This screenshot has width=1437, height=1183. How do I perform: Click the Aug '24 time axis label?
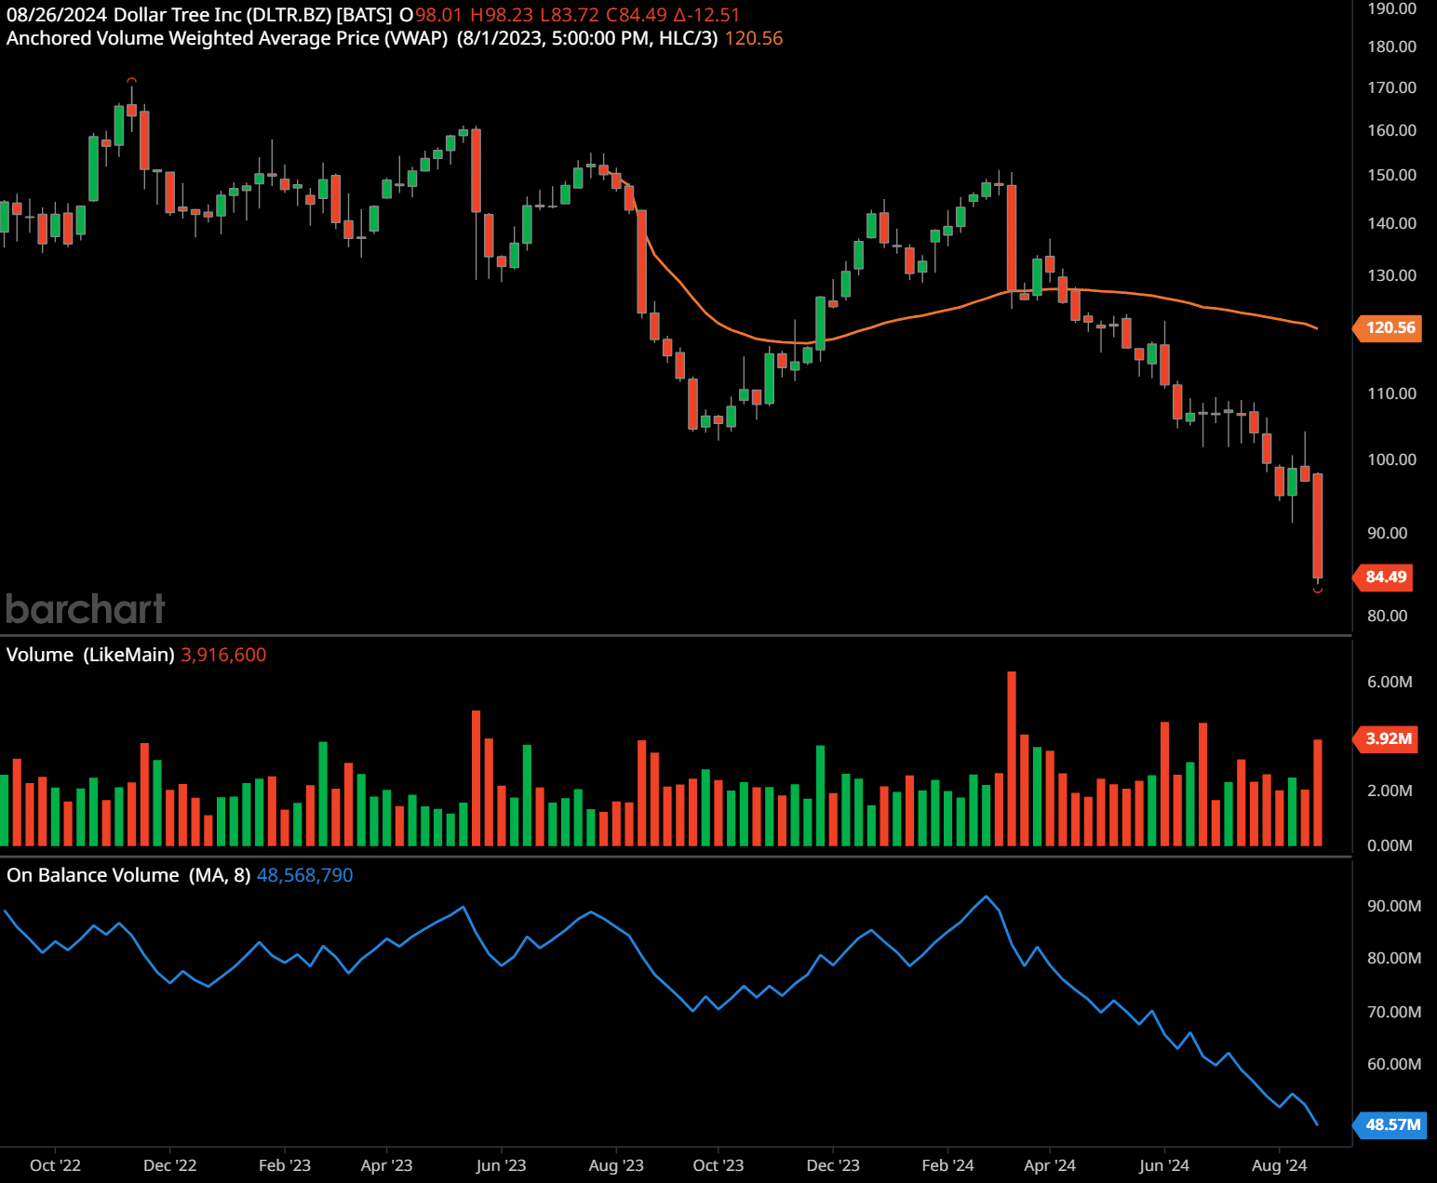1280,1165
